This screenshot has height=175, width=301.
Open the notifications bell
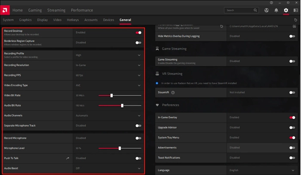[x=276, y=10]
